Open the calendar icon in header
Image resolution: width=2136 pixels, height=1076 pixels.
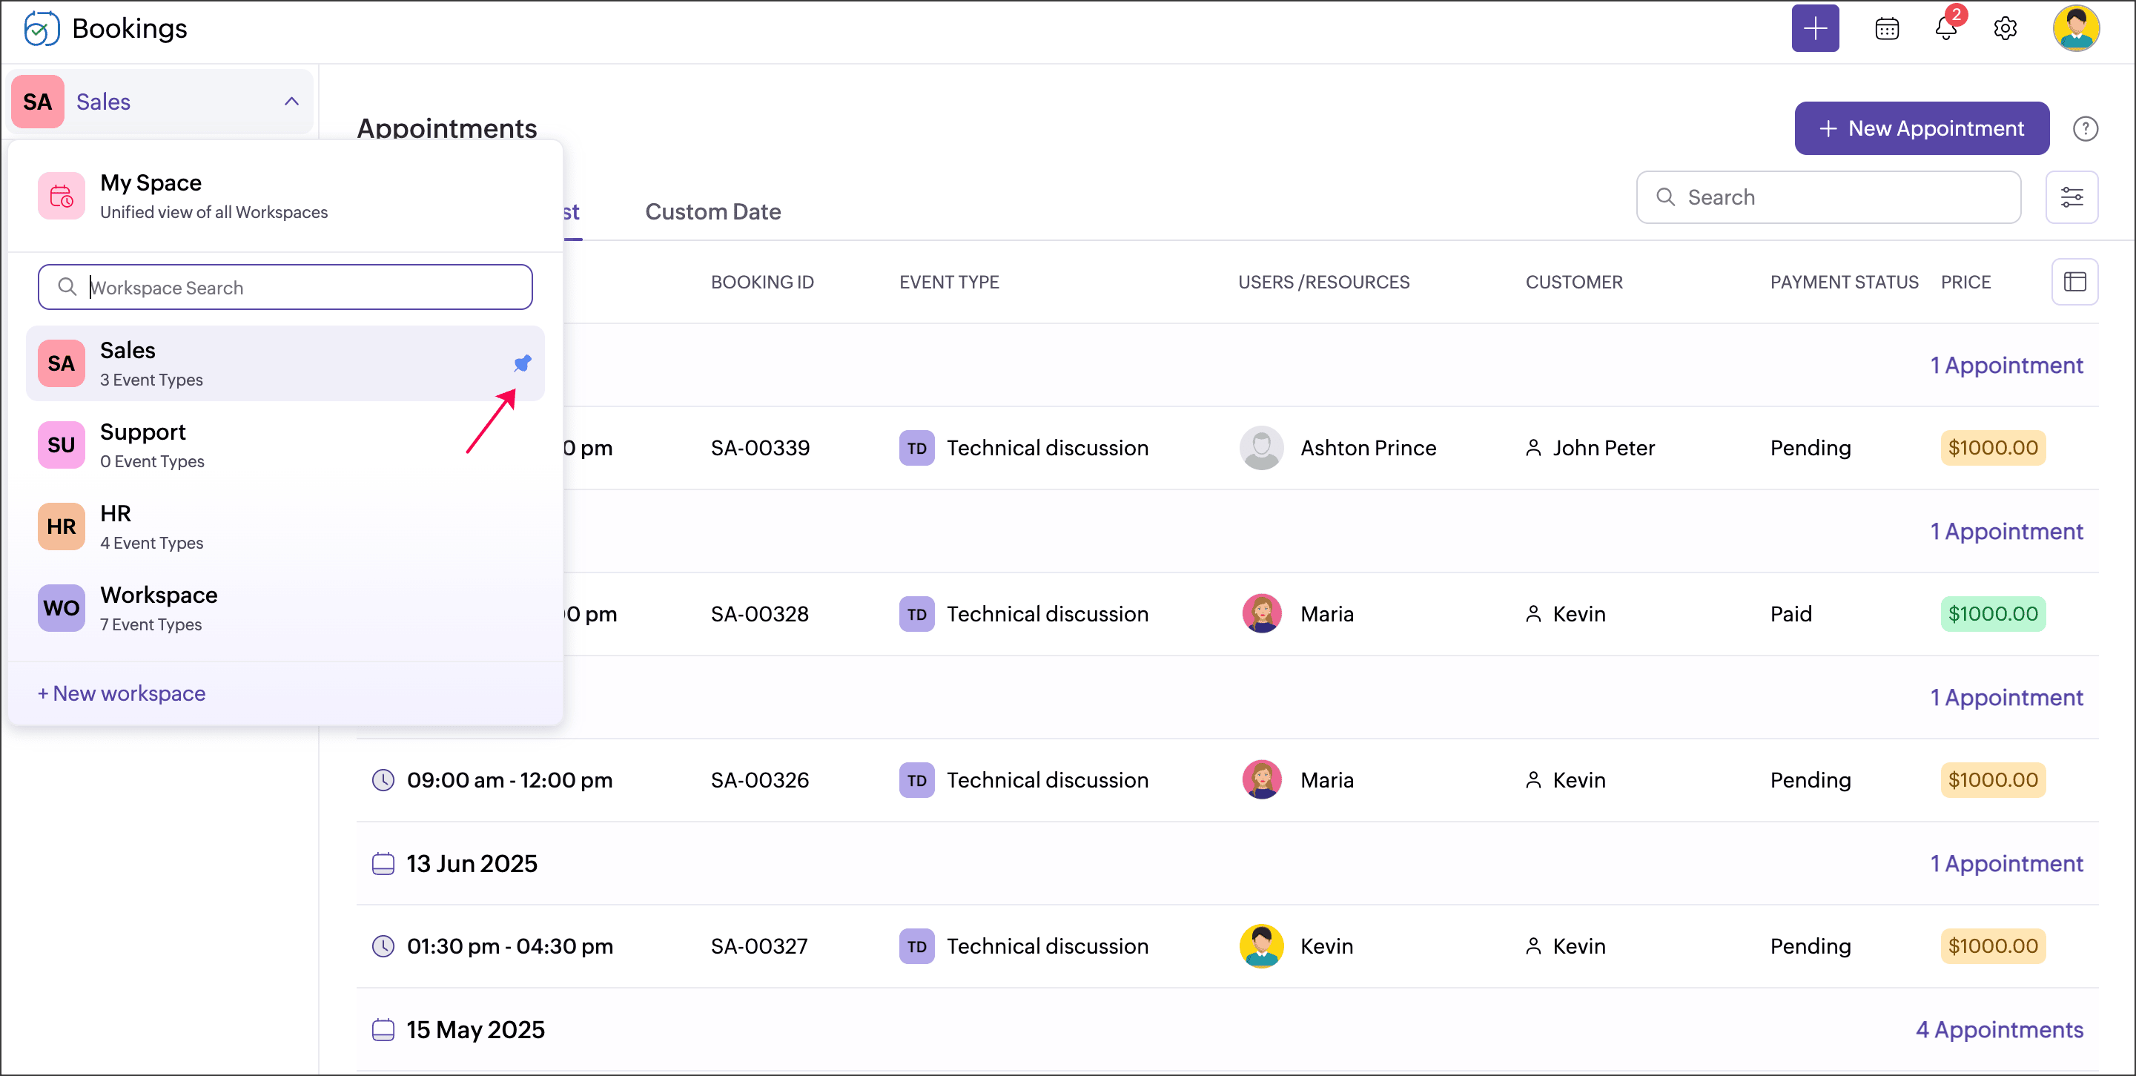pyautogui.click(x=1886, y=29)
